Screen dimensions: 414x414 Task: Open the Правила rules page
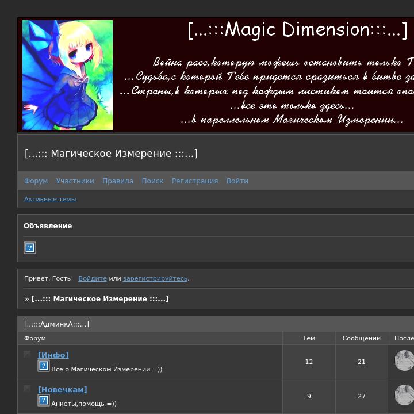tap(118, 181)
